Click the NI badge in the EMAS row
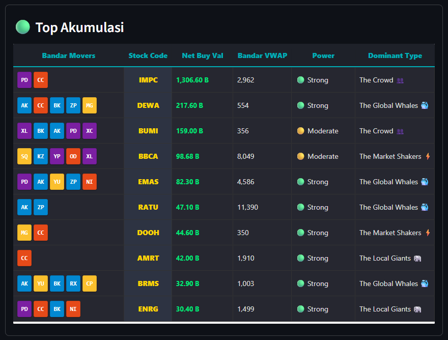The image size is (448, 340). point(90,182)
